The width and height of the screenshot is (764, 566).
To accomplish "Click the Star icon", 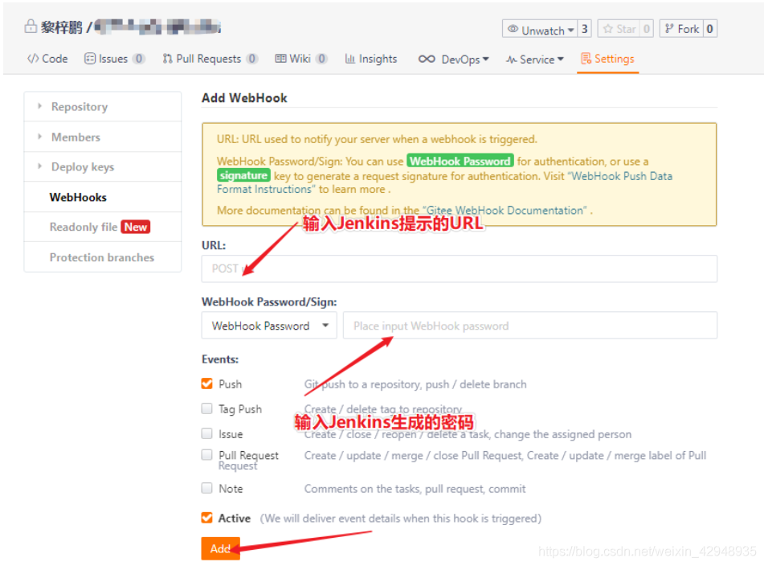I will 607,29.
